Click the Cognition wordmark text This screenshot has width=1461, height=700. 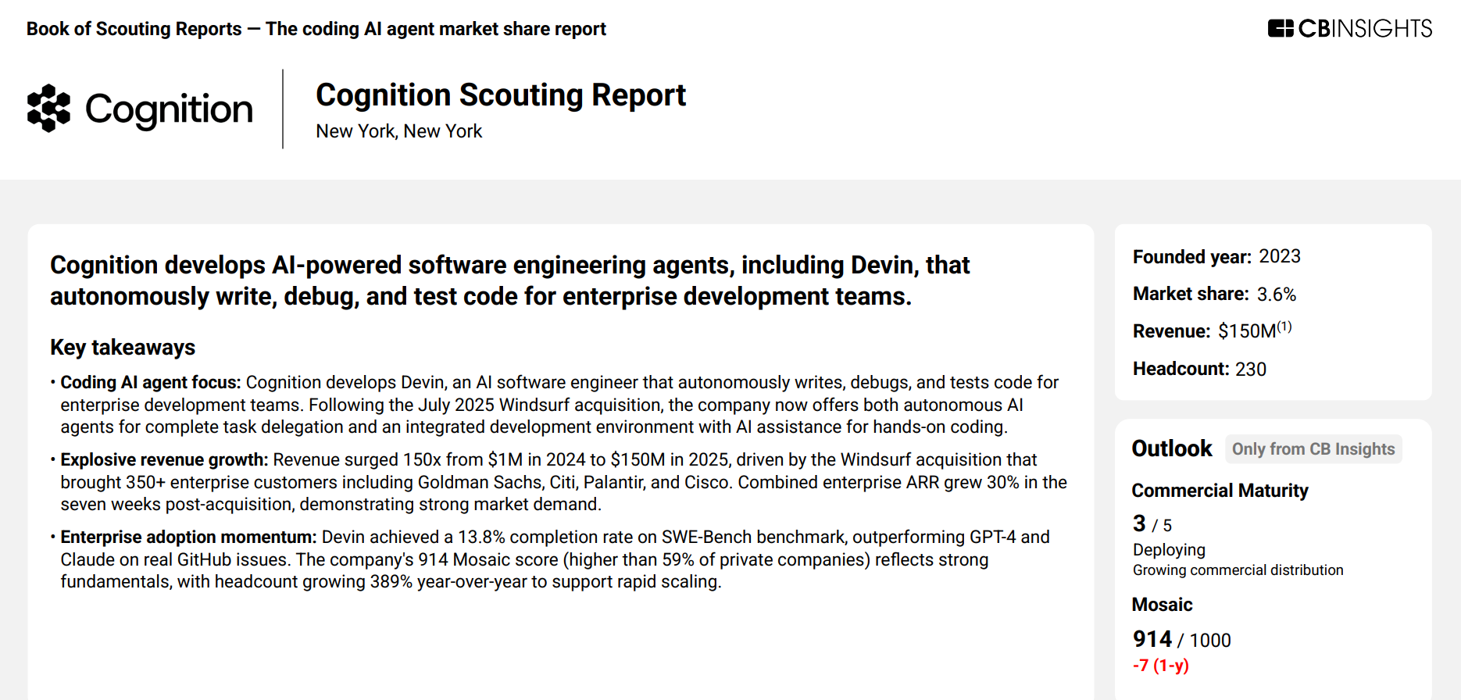(x=169, y=109)
